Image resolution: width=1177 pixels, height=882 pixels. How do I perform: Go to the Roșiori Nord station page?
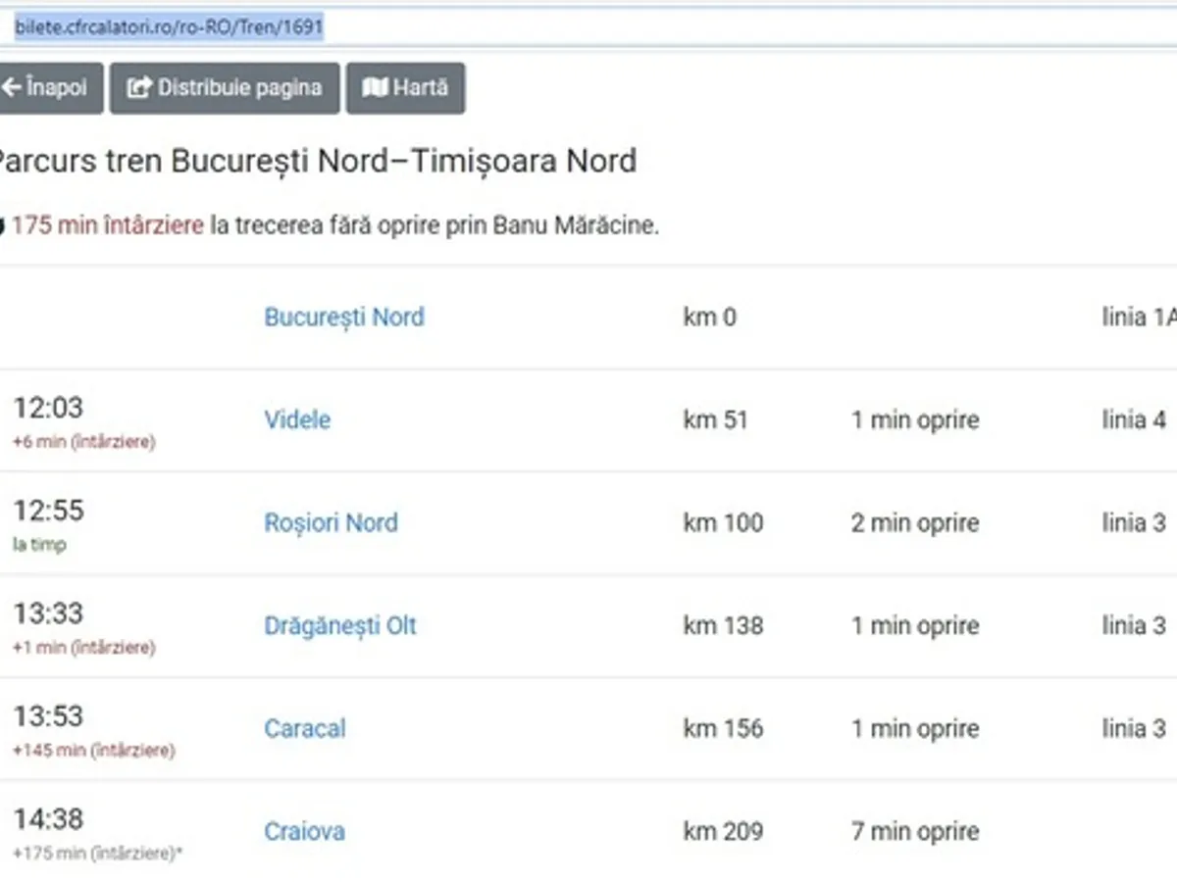(331, 523)
